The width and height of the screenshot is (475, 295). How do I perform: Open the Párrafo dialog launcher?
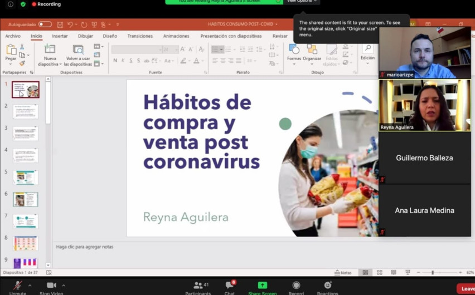coord(280,72)
